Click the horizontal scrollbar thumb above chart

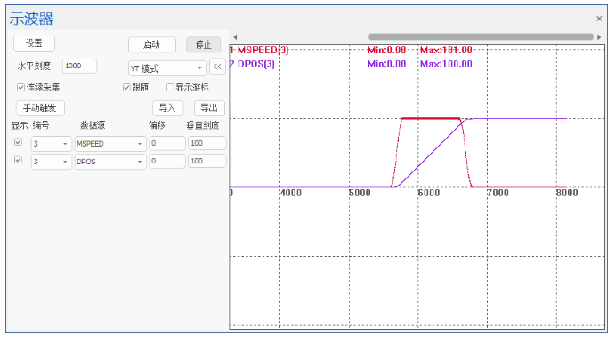pos(481,36)
